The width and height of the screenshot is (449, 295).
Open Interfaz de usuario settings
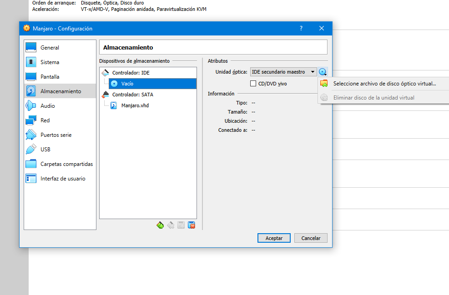(x=60, y=179)
